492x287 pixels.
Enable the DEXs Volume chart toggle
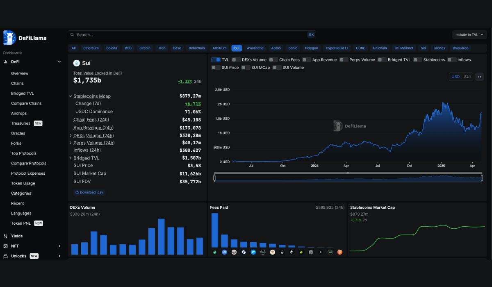(236, 60)
